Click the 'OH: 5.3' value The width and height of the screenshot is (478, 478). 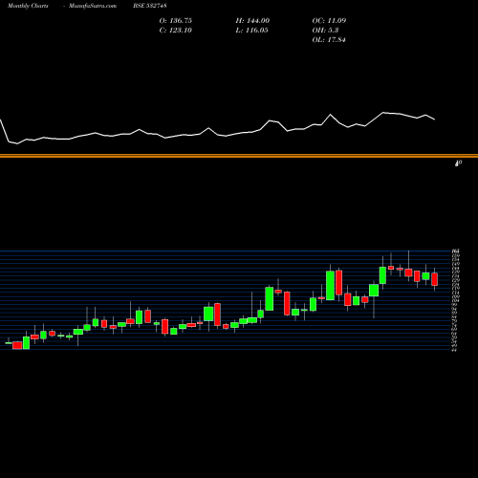pos(325,31)
